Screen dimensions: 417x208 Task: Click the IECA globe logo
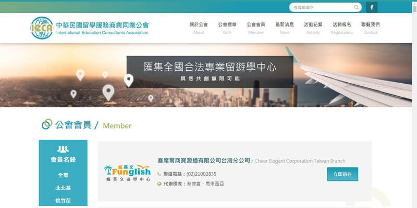[x=42, y=28]
